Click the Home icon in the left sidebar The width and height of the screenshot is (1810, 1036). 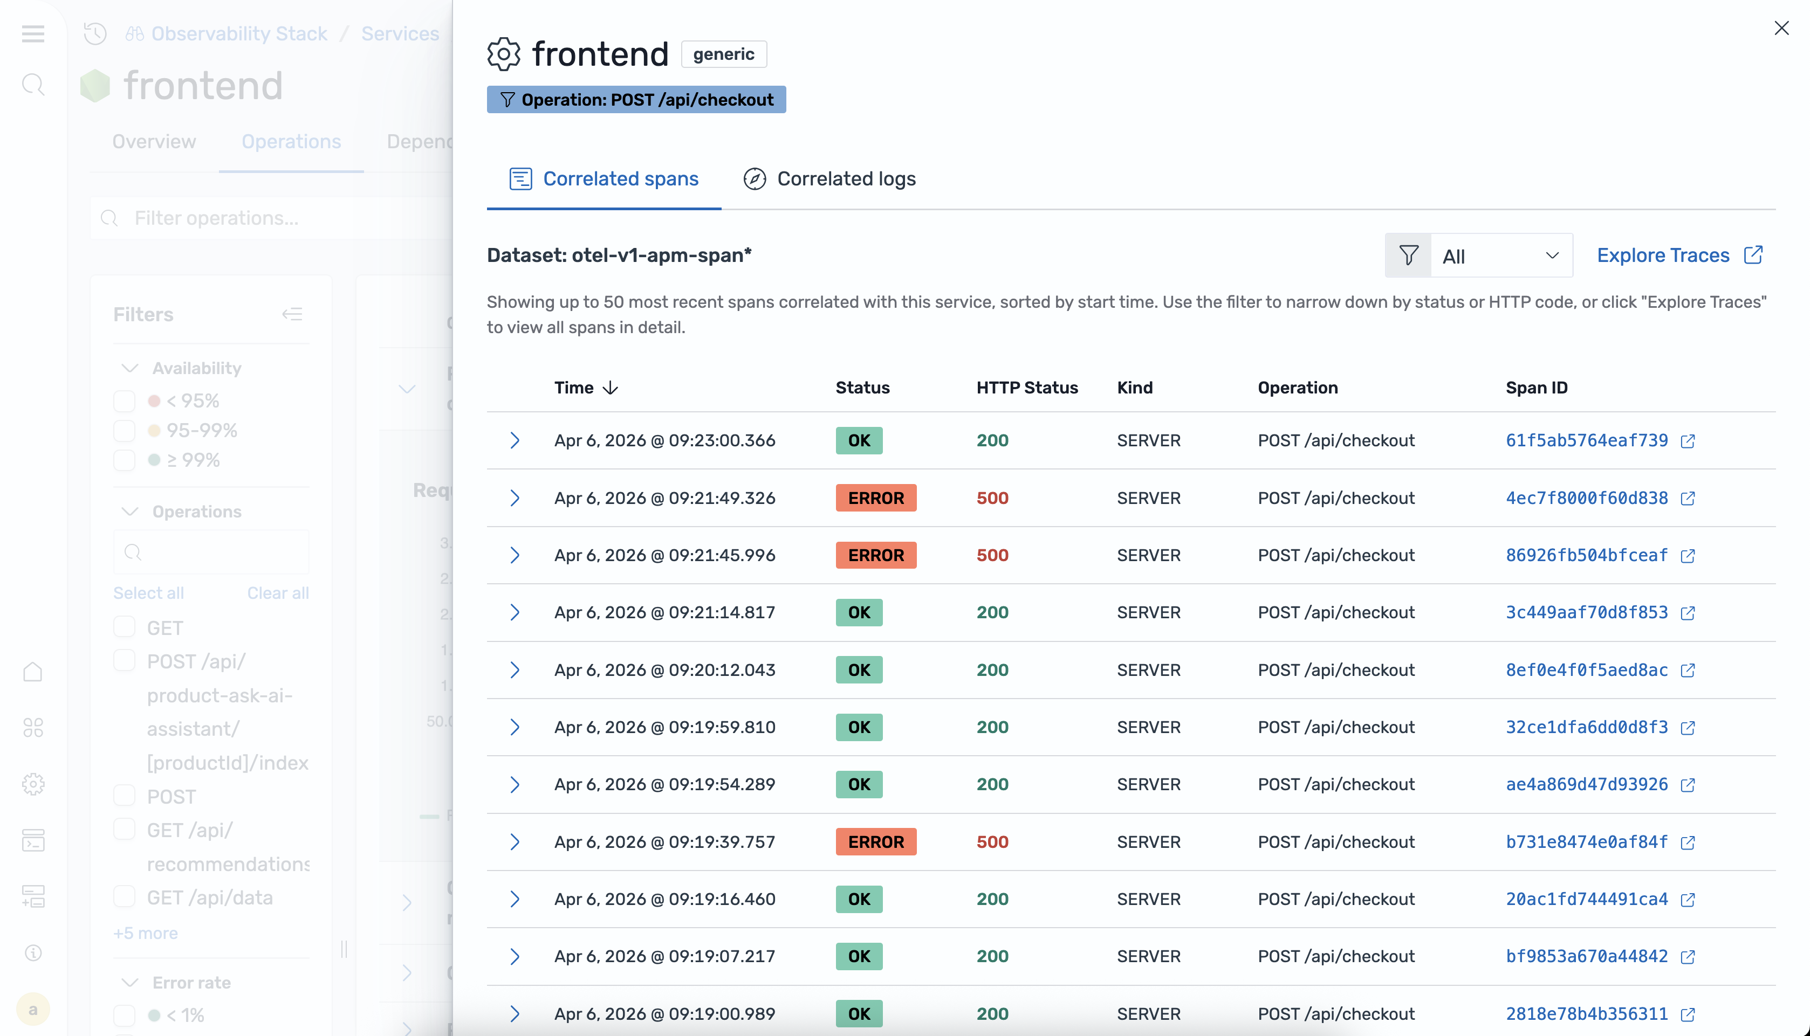33,672
